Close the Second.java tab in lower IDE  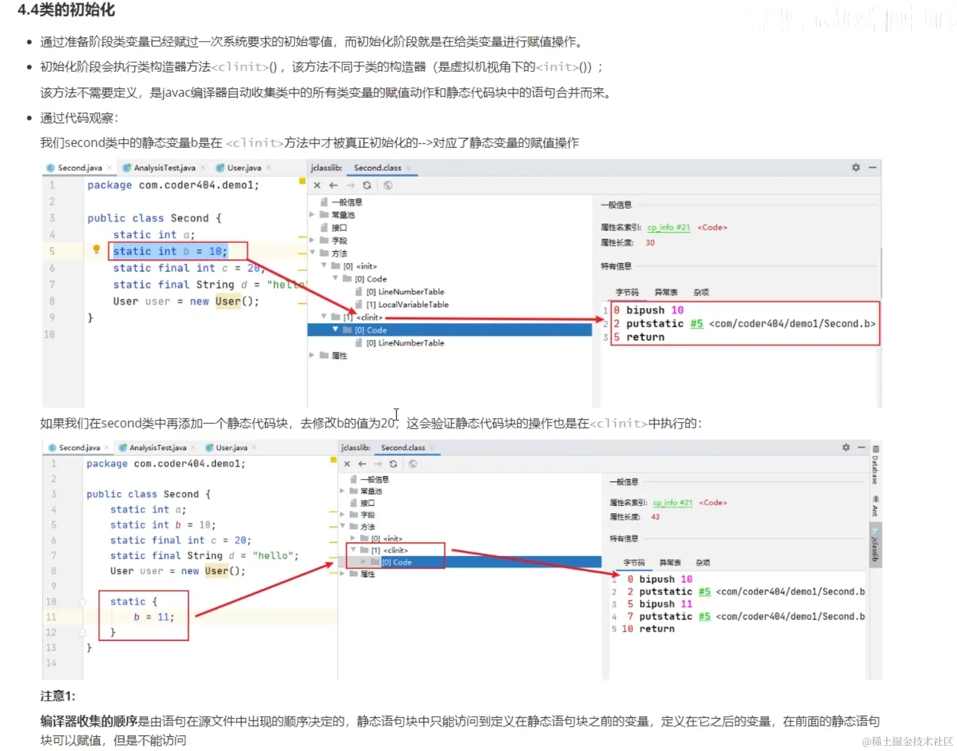107,448
